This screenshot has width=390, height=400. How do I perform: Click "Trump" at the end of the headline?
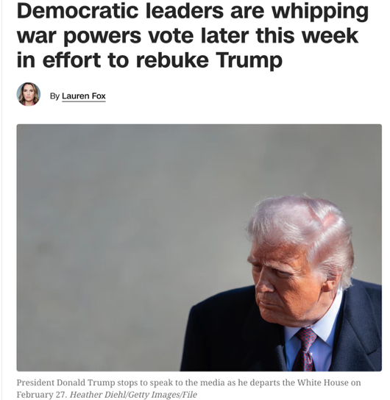tap(249, 61)
